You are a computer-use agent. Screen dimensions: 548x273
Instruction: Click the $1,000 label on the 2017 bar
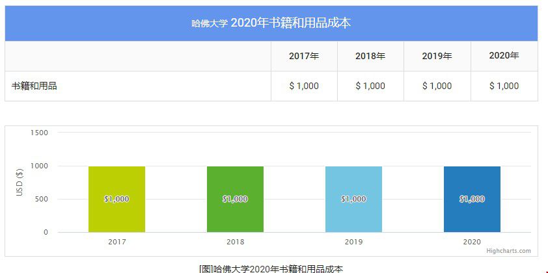116,199
